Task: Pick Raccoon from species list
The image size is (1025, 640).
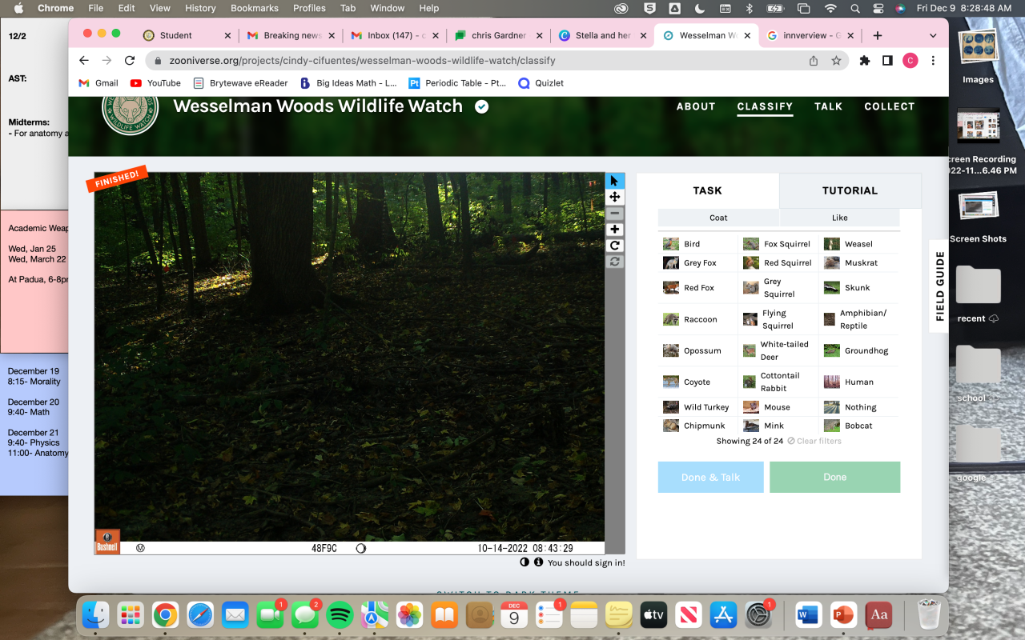Action: click(x=698, y=319)
